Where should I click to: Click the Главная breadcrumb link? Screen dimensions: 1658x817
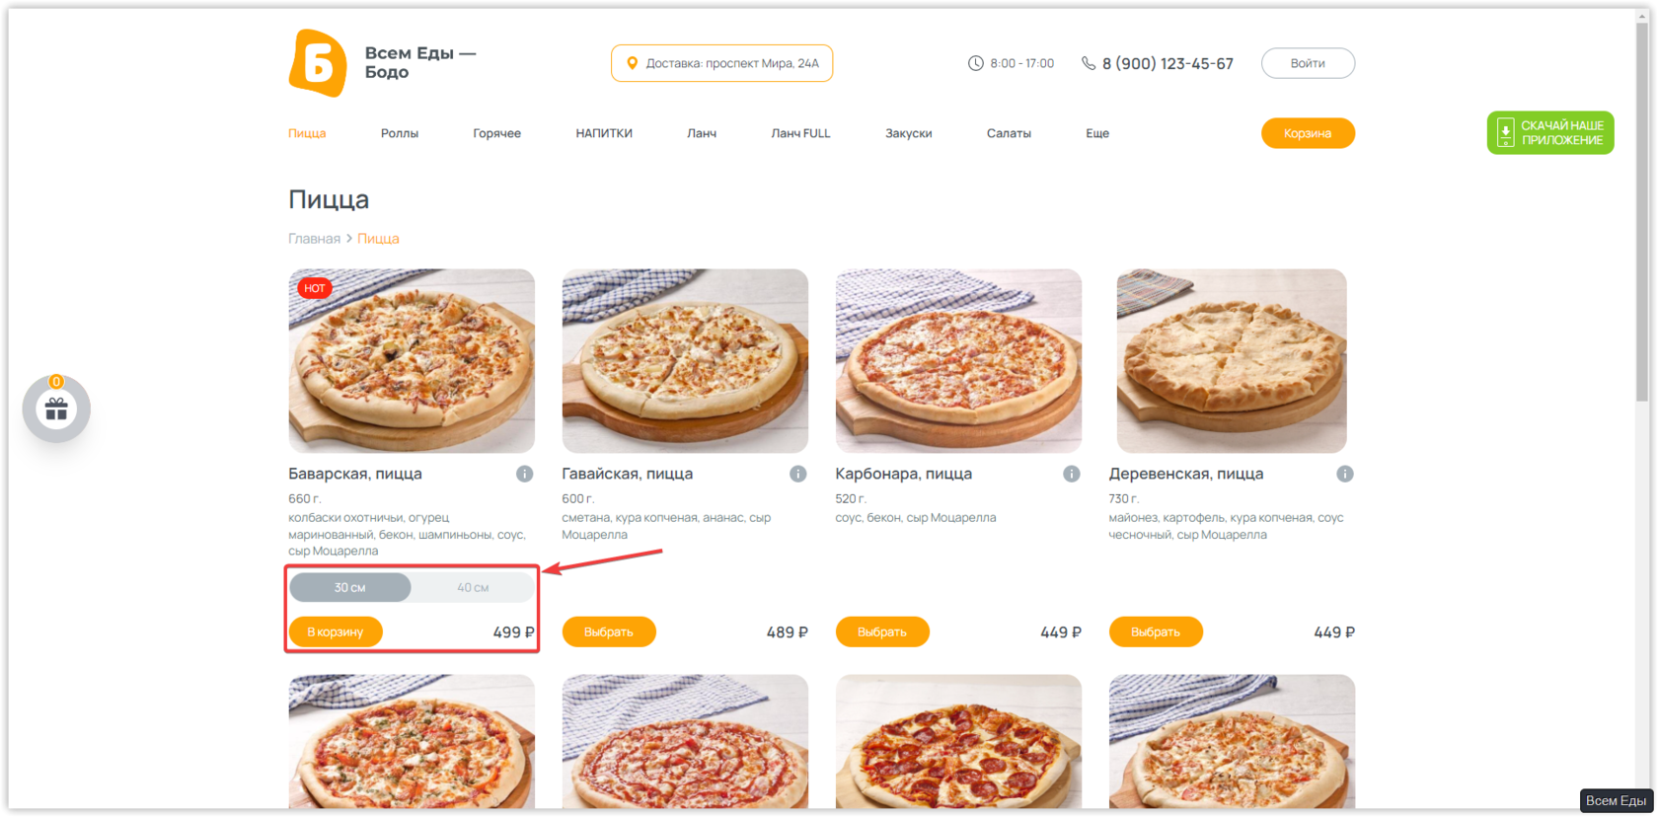click(x=314, y=239)
